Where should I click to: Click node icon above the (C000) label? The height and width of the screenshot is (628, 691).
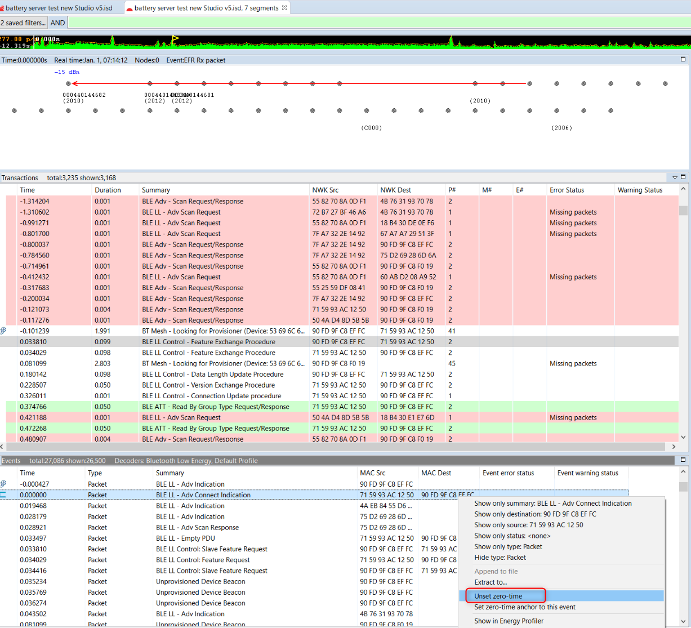pos(366,111)
